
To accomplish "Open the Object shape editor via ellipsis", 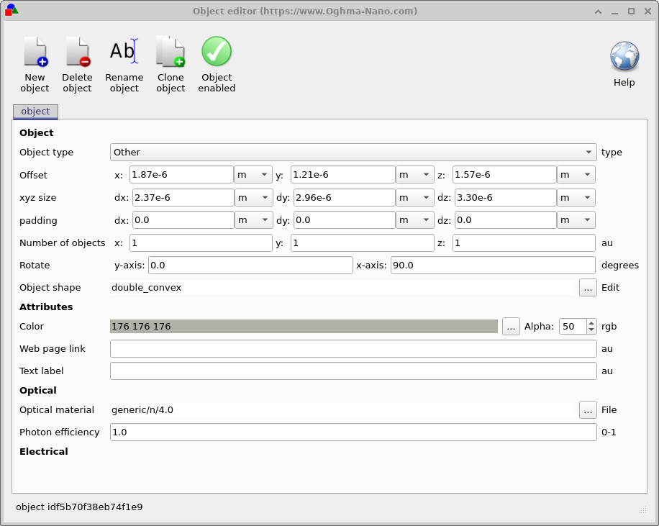I will pyautogui.click(x=588, y=287).
